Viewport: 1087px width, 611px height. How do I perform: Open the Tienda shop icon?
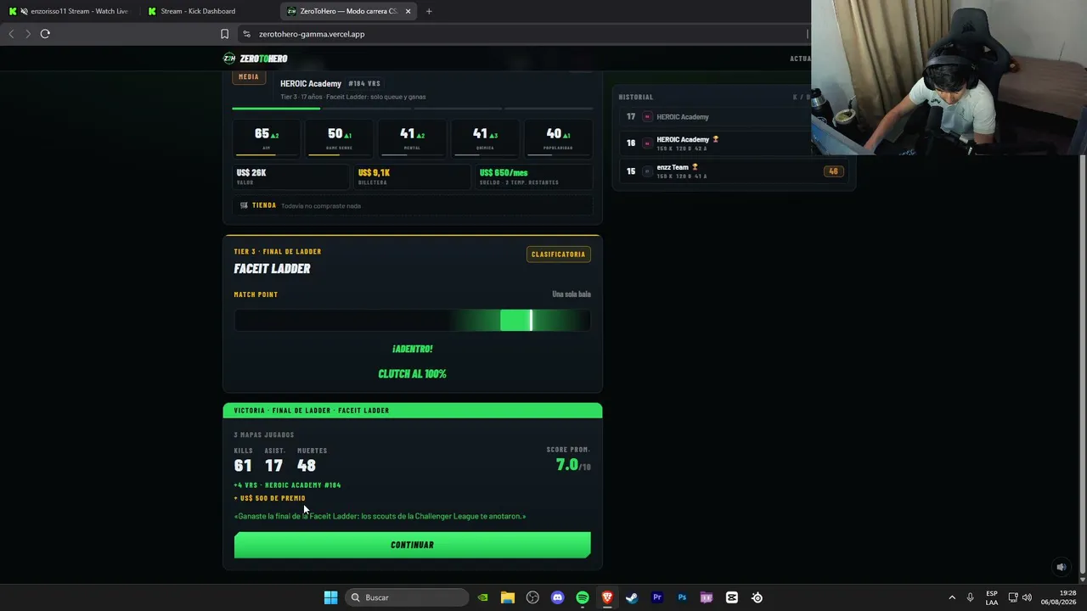pos(244,205)
